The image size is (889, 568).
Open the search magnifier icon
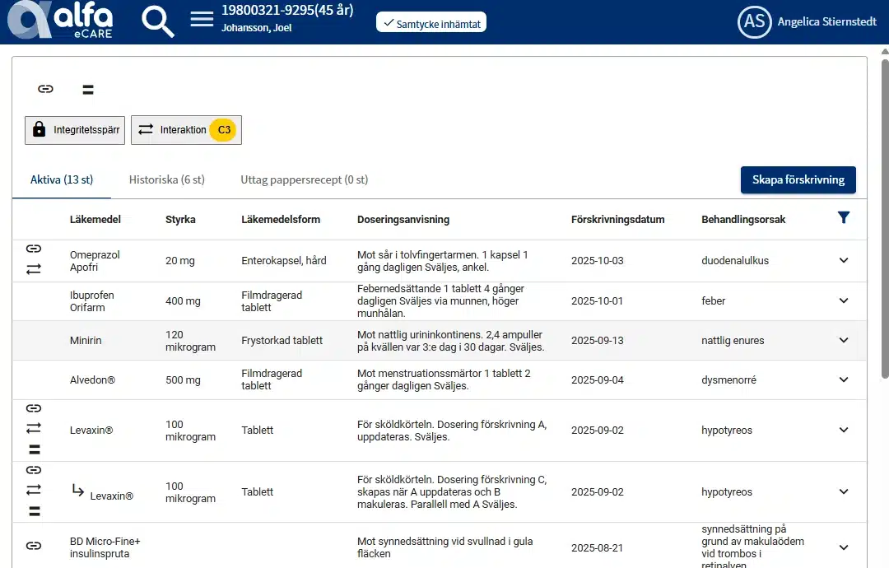157,21
